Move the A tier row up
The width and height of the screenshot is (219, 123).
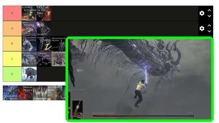pyautogui.click(x=209, y=26)
